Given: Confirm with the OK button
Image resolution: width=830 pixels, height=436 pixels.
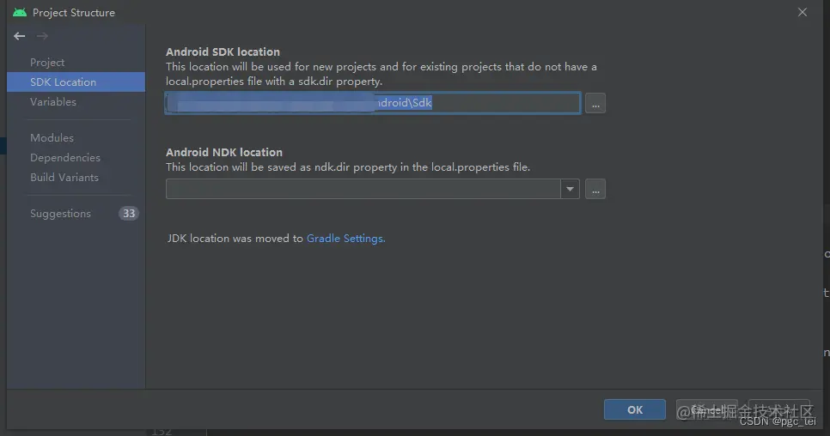Looking at the screenshot, I should 635,409.
